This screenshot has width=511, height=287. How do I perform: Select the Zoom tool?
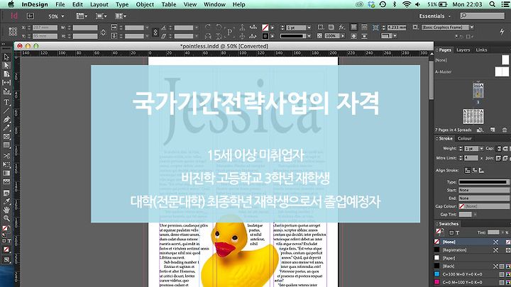6,218
